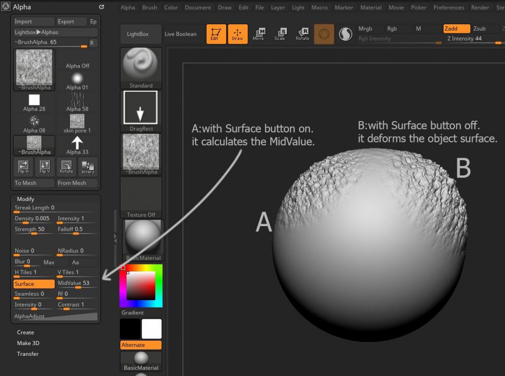505x376 pixels.
Task: Open the Document menu
Action: tap(198, 7)
